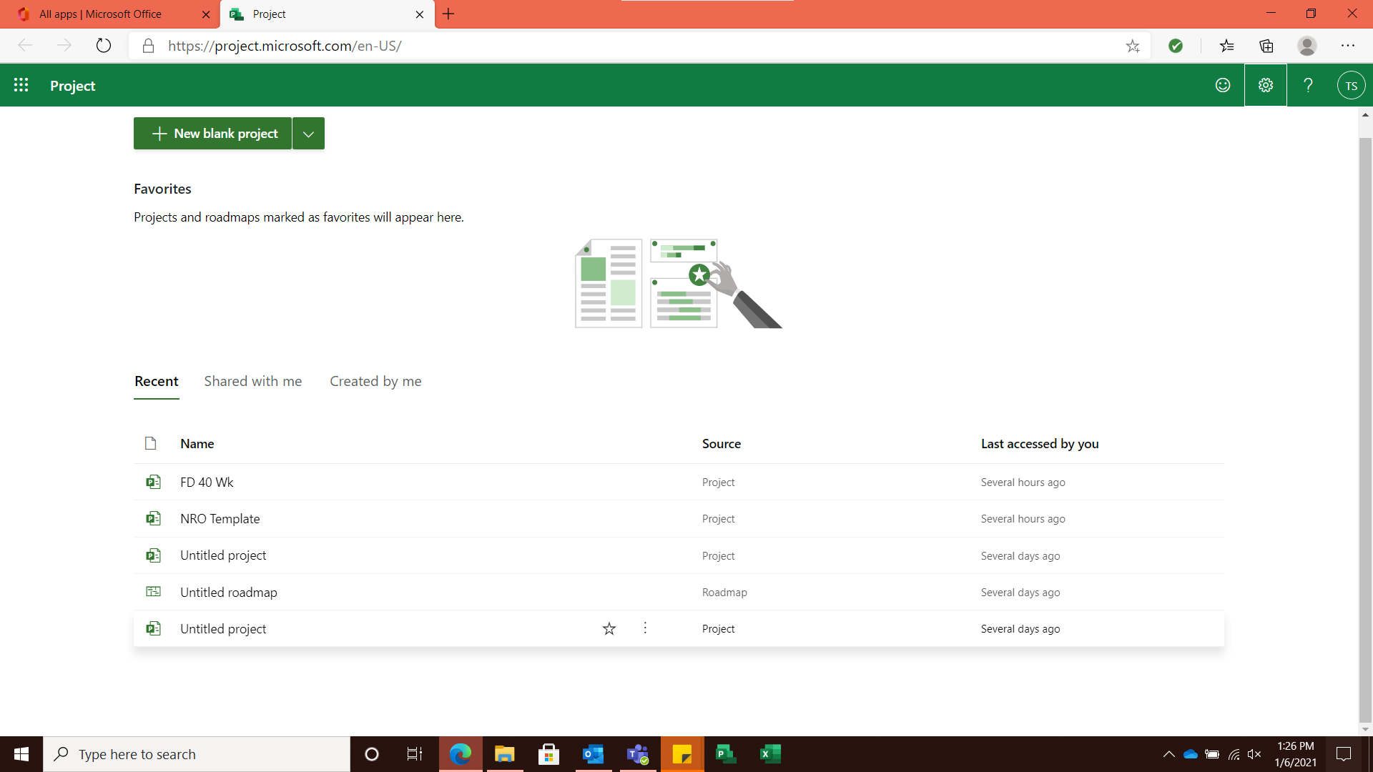Show hidden system tray icons chevron

click(1169, 754)
